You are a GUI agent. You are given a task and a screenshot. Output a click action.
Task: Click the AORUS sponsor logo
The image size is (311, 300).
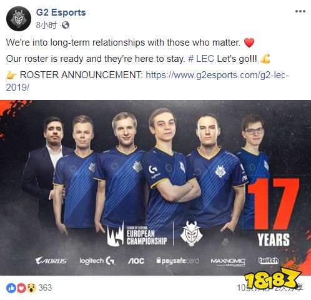(x=51, y=261)
